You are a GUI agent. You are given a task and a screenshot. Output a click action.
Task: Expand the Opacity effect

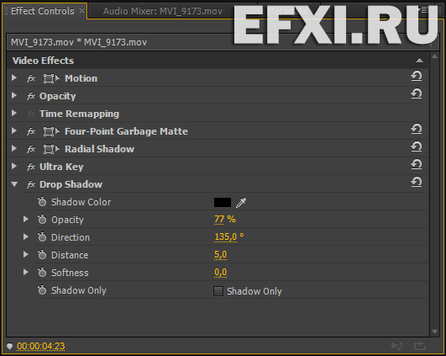[x=14, y=95]
